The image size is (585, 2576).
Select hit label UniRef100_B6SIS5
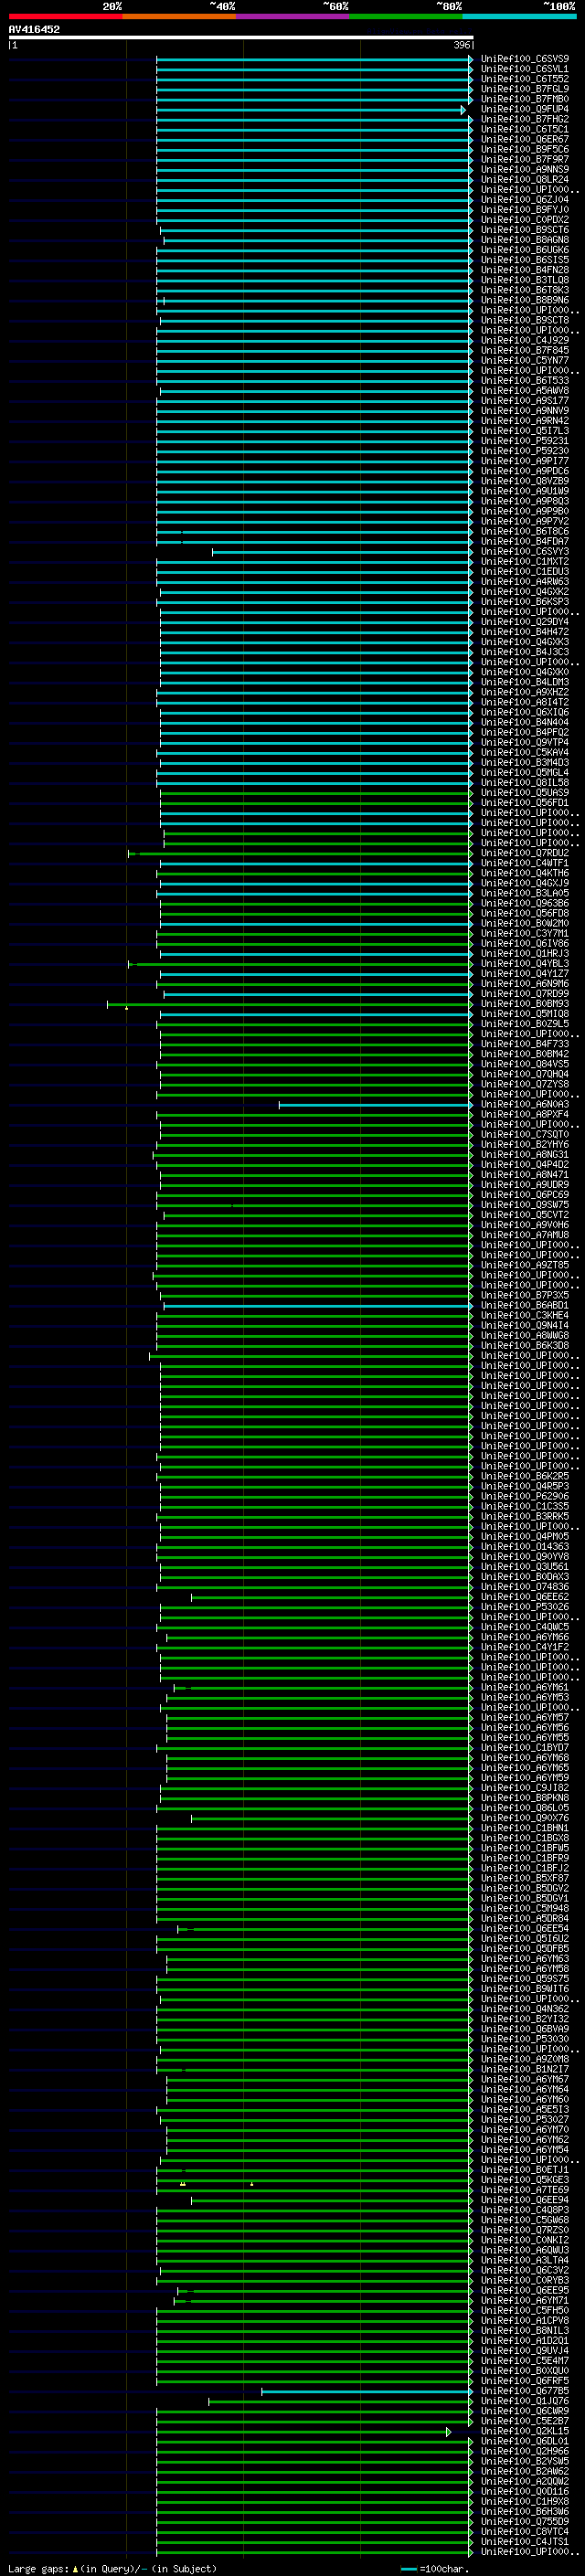point(525,260)
